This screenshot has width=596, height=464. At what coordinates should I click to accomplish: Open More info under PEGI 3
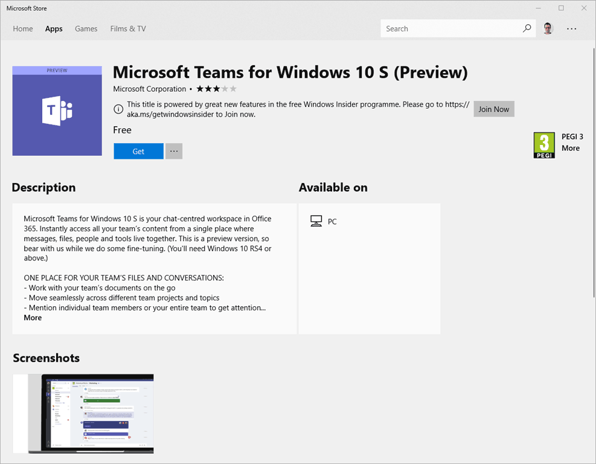click(571, 148)
